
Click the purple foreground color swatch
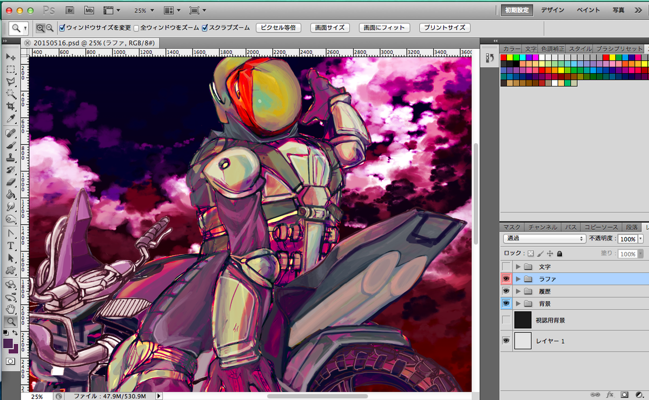tap(9, 343)
